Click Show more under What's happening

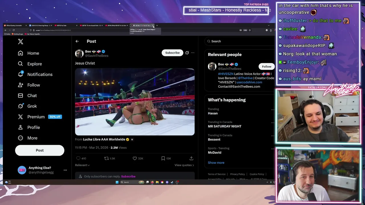216,163
